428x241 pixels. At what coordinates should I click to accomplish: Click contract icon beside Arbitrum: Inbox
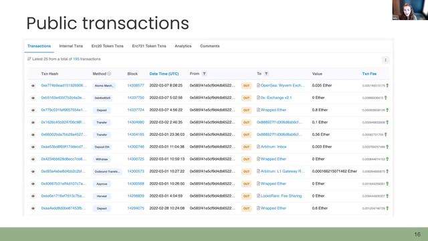258,147
